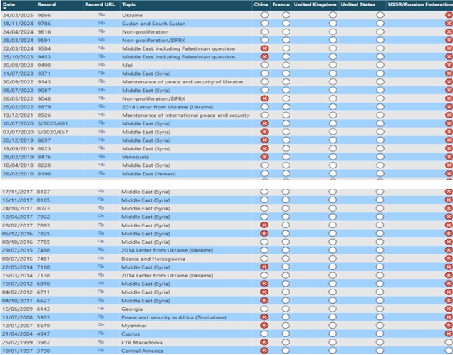The height and width of the screenshot is (355, 453).
Task: Select topic 'Central America'
Action: click(x=143, y=351)
